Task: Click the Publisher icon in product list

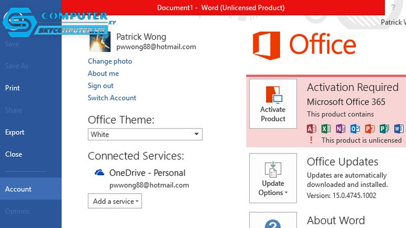Action: pos(384,129)
